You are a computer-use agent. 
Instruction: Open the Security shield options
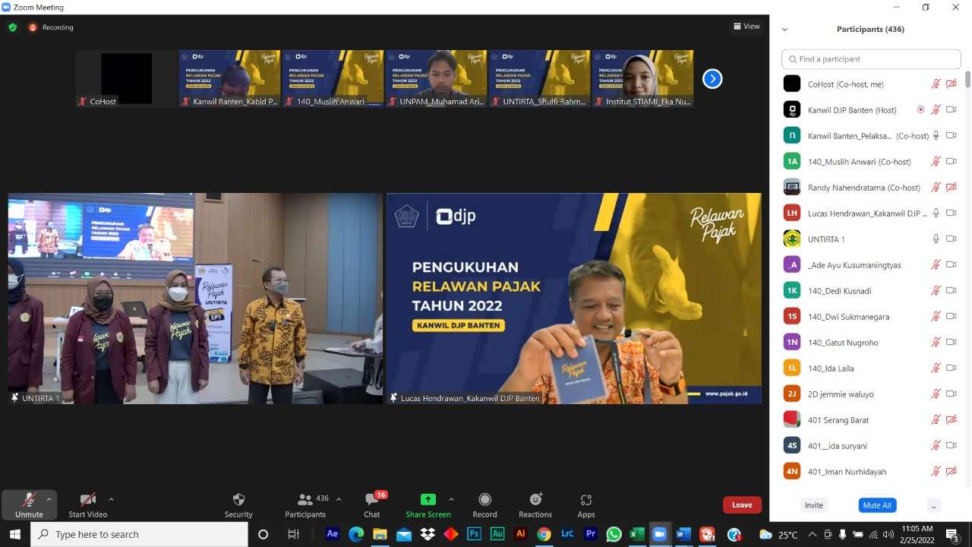238,499
